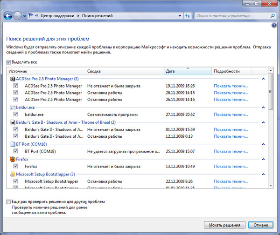
Task: Collapse the Firefox group chevron
Action: click(263, 159)
